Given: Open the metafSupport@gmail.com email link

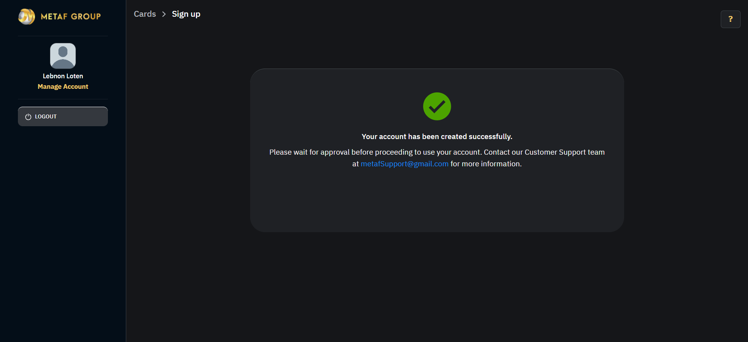Looking at the screenshot, I should [x=404, y=164].
